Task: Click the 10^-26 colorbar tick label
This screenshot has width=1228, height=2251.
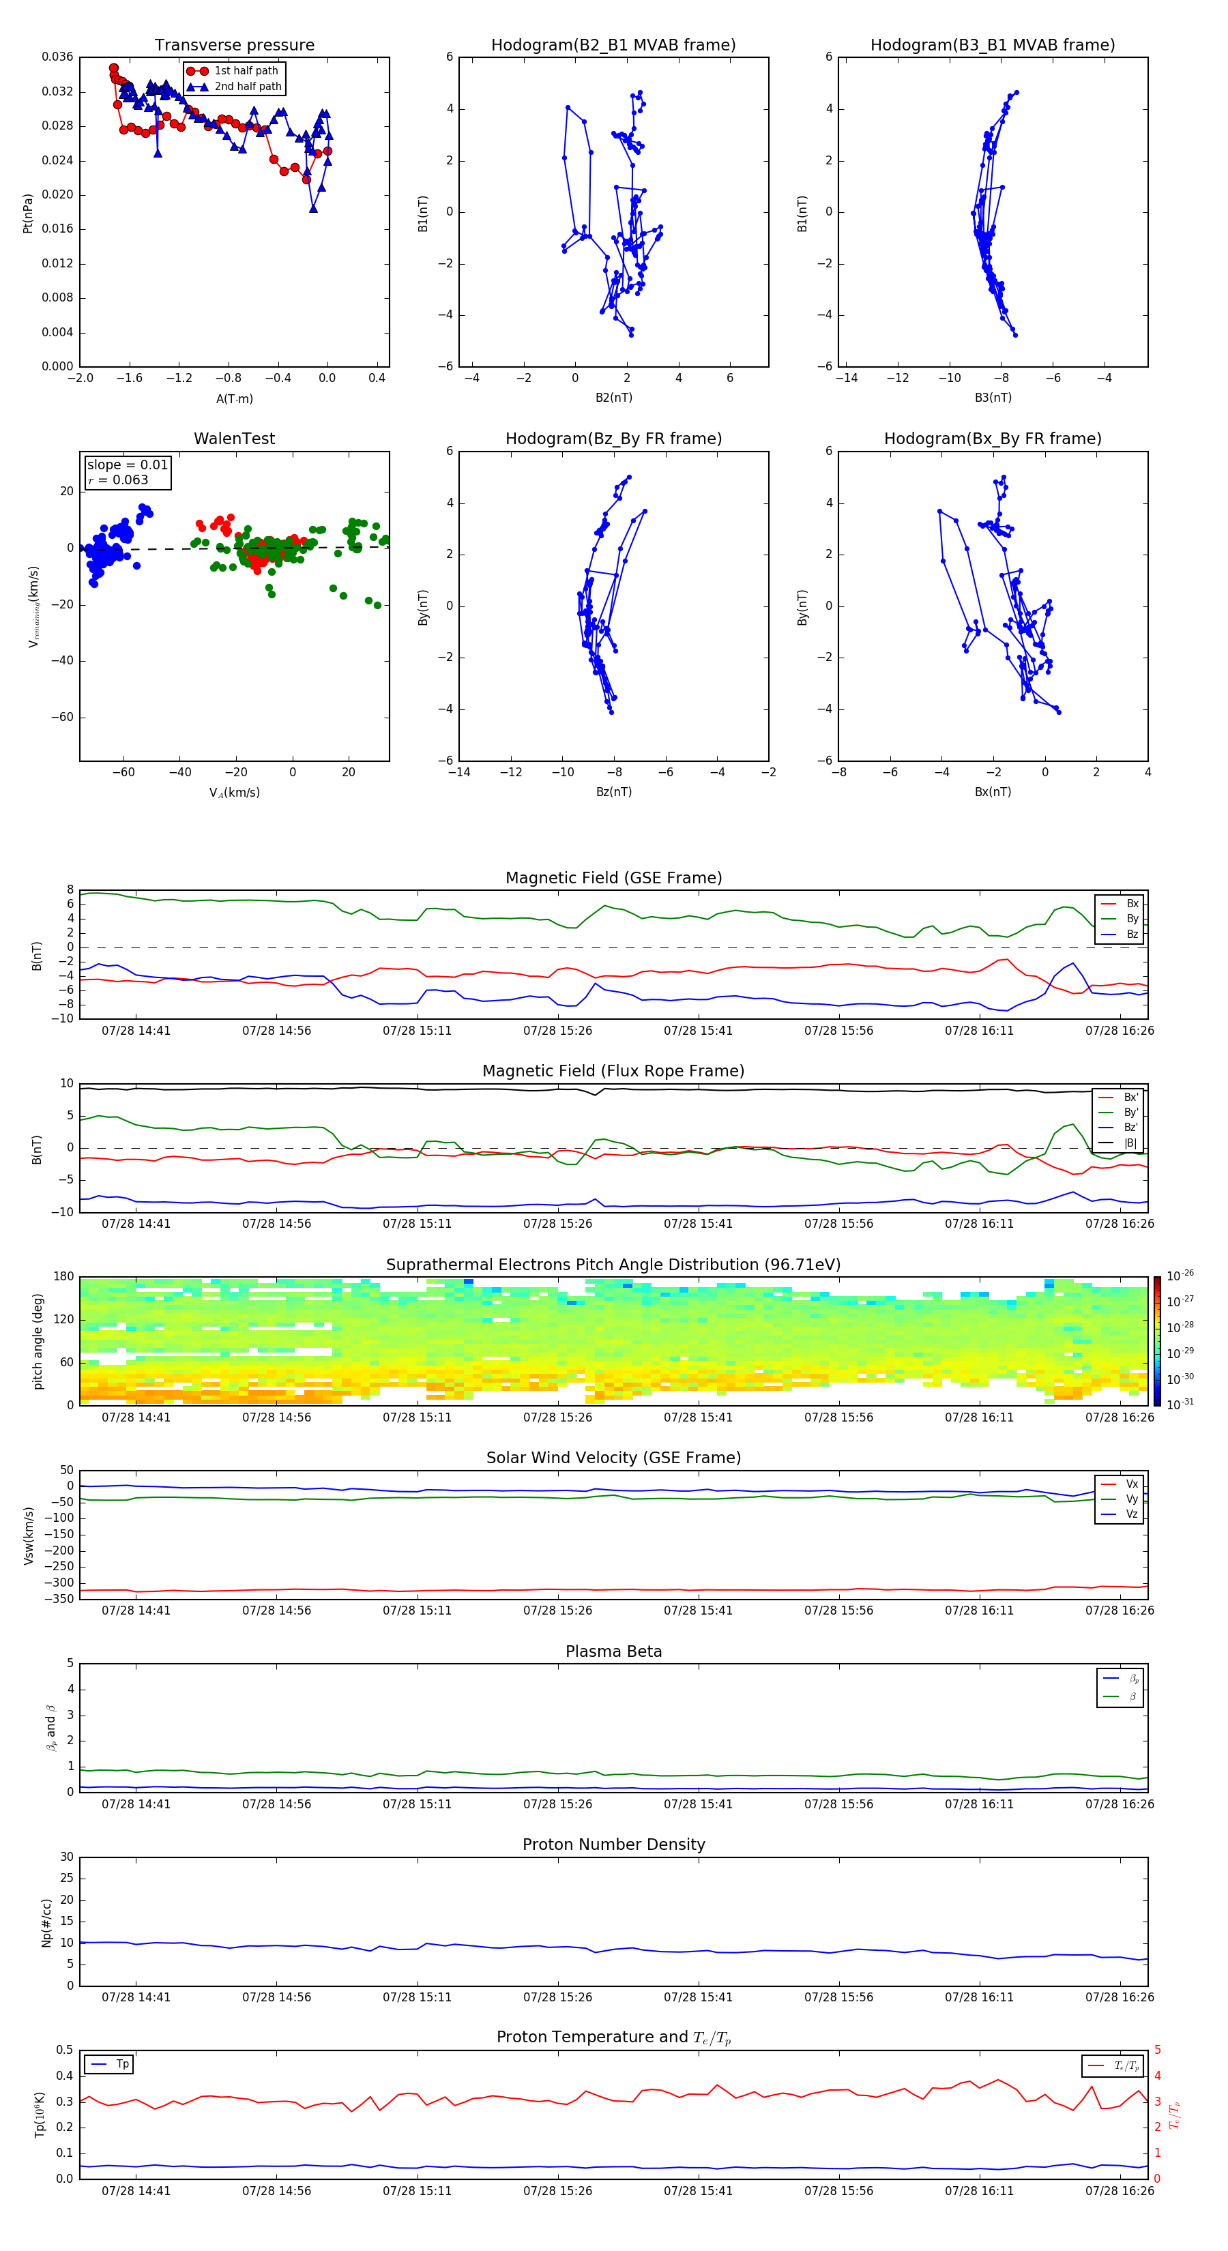Action: (x=1180, y=1276)
